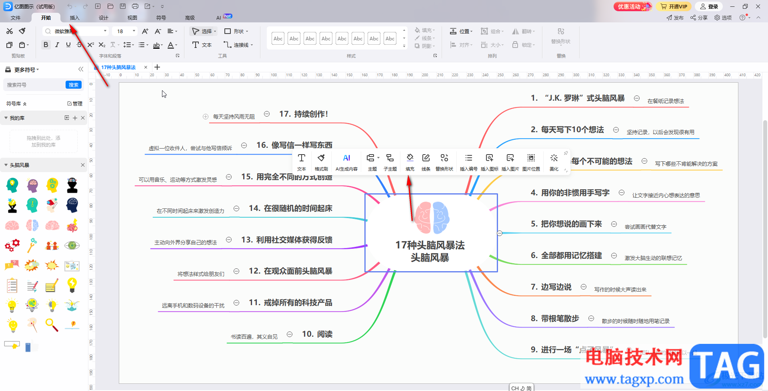Click the New document plus icon

(x=98, y=6)
